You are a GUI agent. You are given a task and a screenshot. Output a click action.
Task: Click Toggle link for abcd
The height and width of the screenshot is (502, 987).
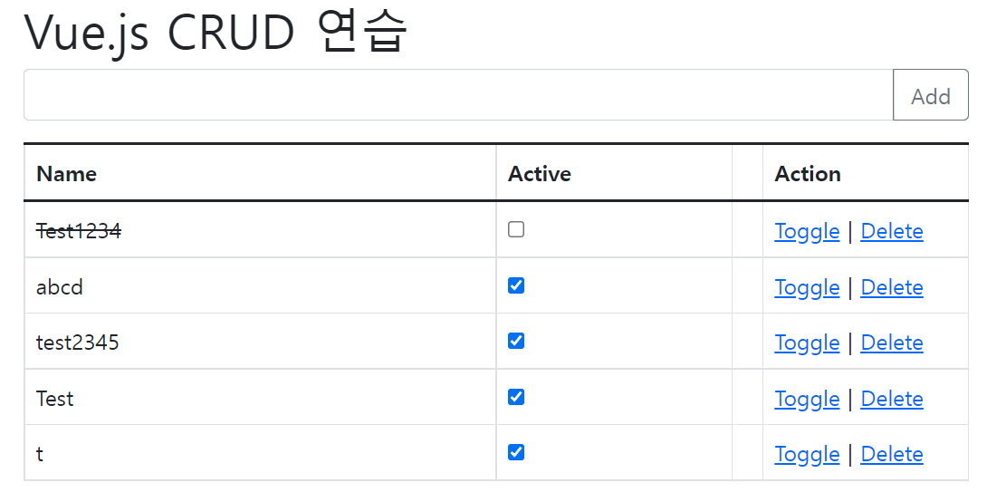click(x=807, y=288)
